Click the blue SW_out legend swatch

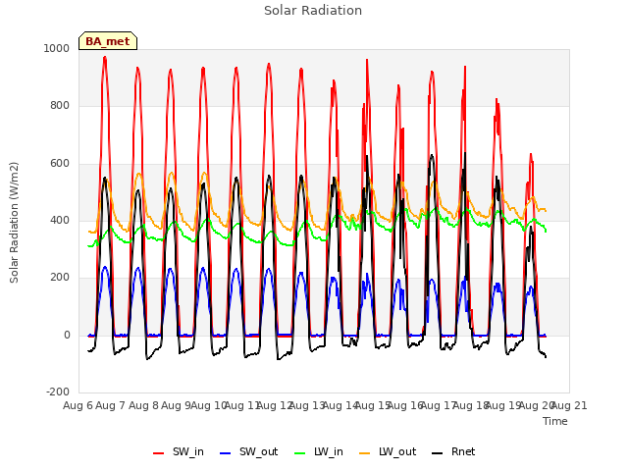click(x=226, y=453)
